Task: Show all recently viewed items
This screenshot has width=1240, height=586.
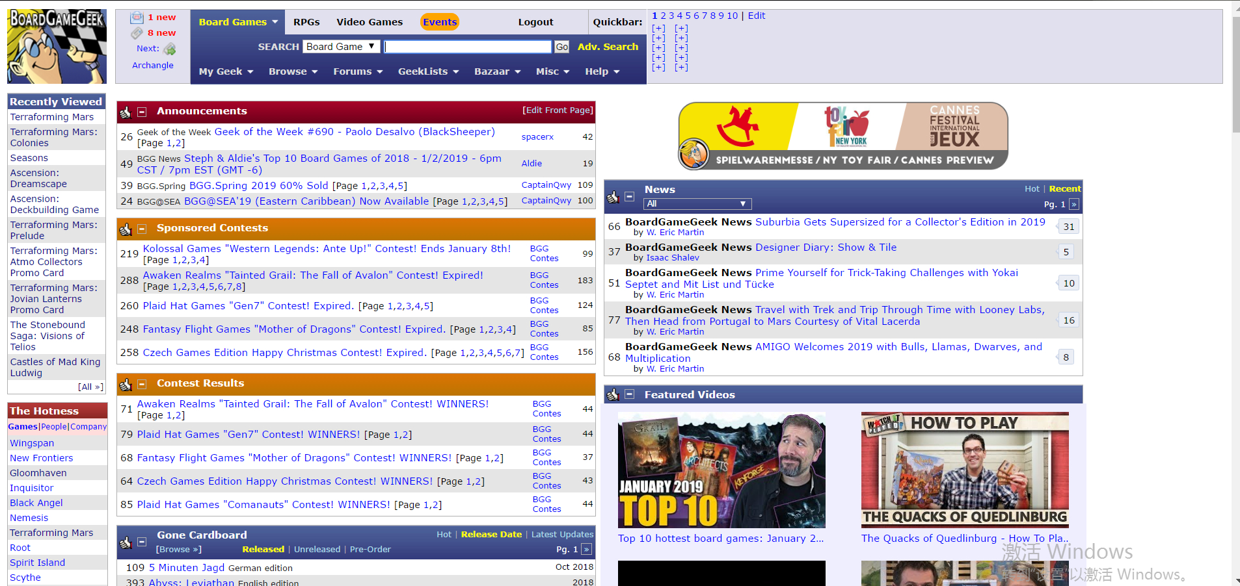Action: tap(90, 387)
